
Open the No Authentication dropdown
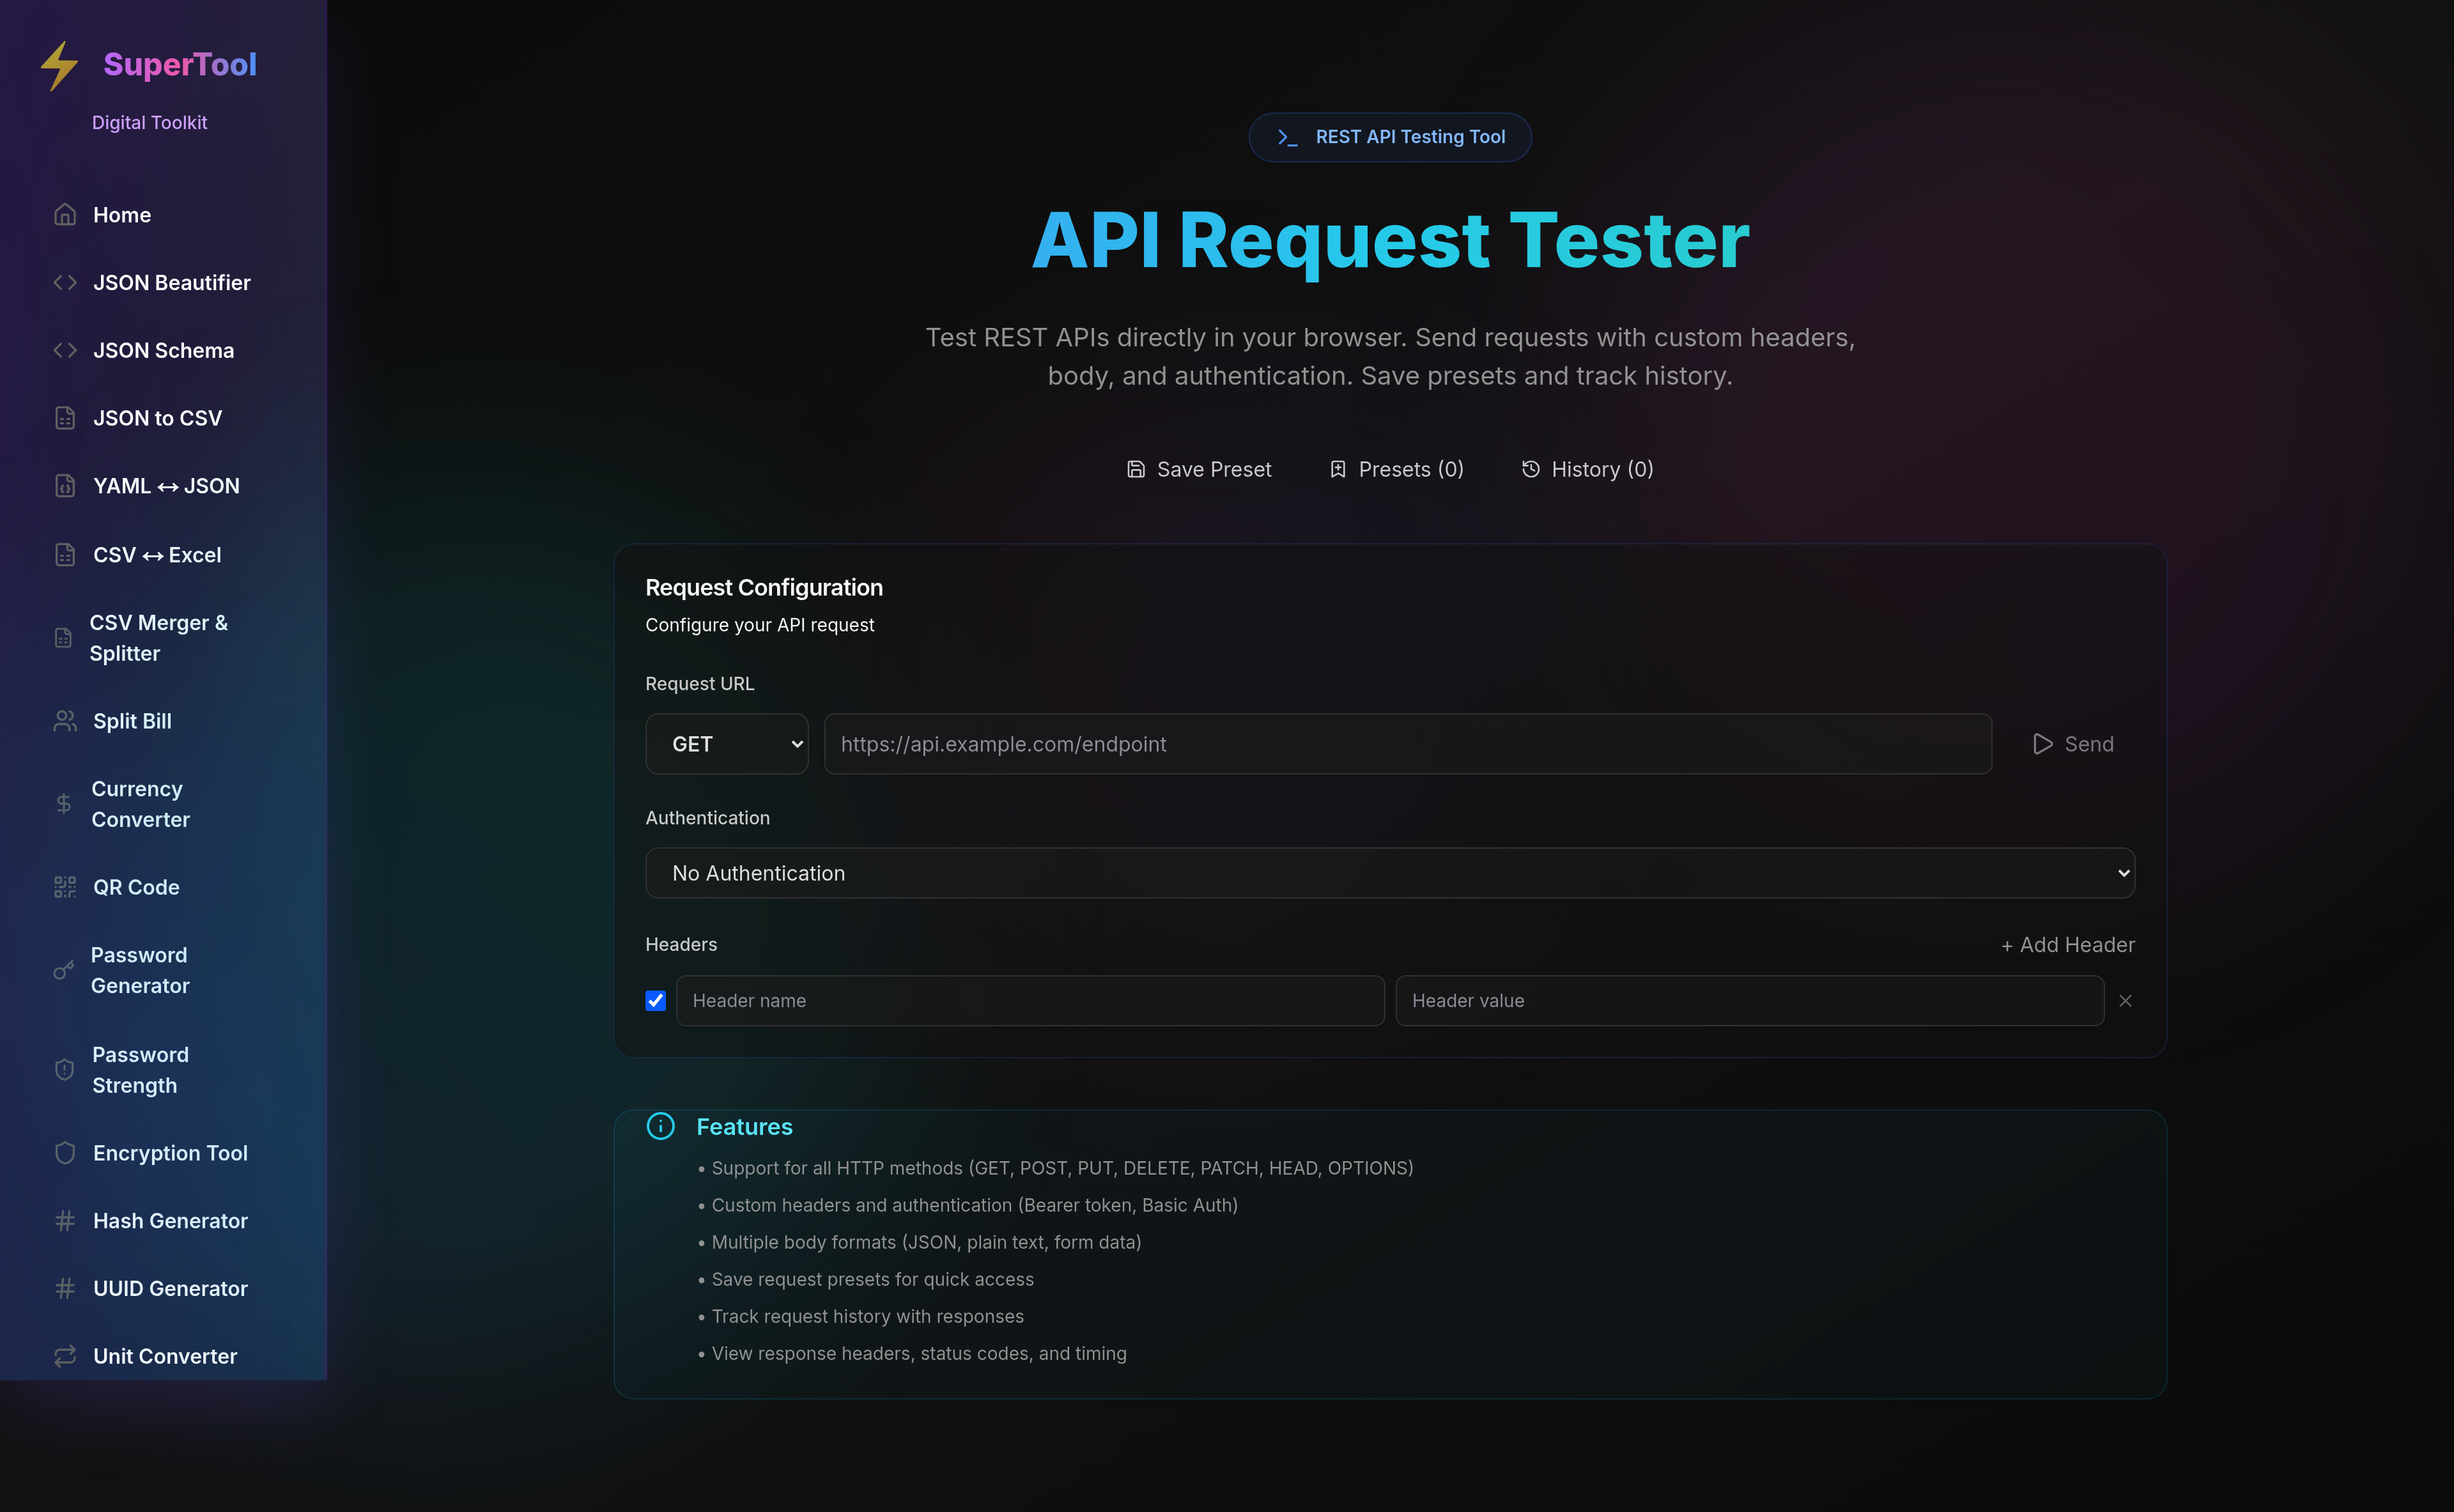click(1389, 872)
